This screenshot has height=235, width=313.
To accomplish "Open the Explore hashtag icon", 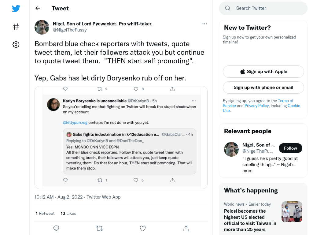I will click(16, 27).
